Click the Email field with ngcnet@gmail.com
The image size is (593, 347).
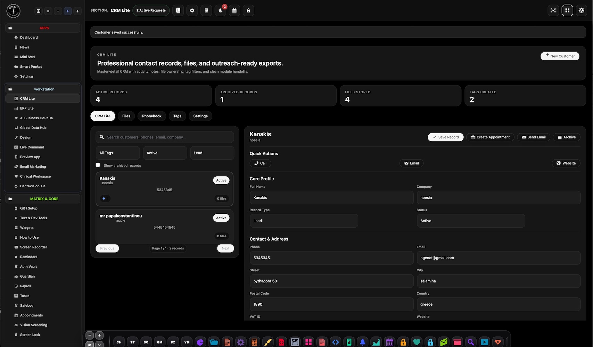tap(499, 258)
